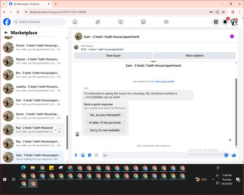Open the tab search dropdown arrow
Viewport: 244px width, 195px height.
[4, 4]
